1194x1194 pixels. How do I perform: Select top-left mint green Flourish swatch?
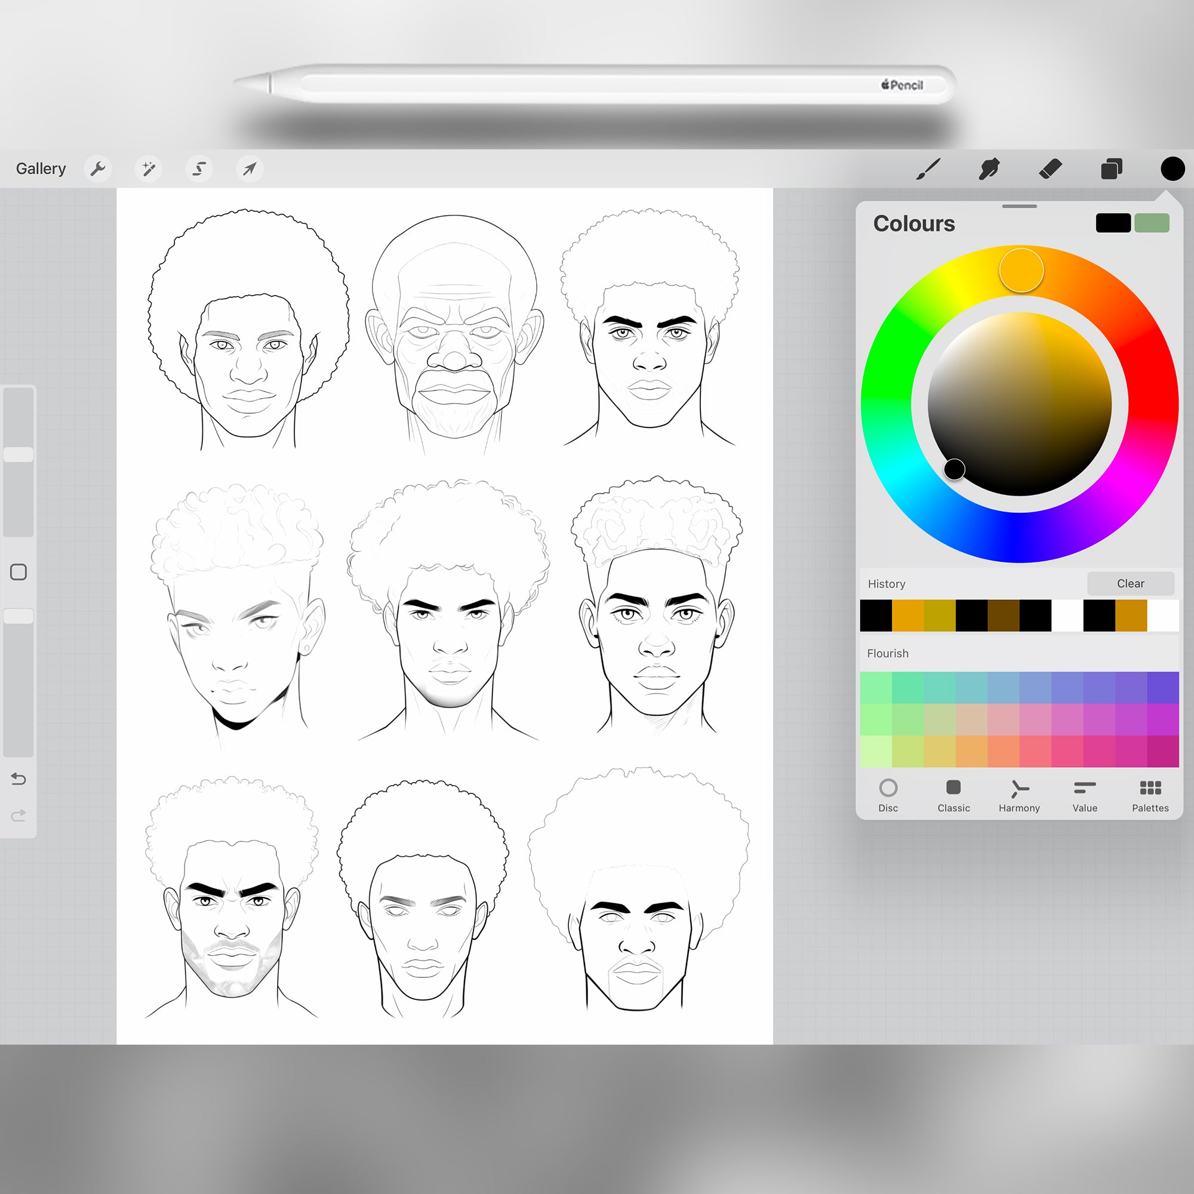[876, 687]
